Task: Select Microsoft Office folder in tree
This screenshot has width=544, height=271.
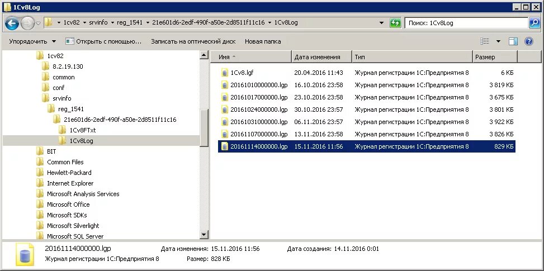Action: (68, 205)
